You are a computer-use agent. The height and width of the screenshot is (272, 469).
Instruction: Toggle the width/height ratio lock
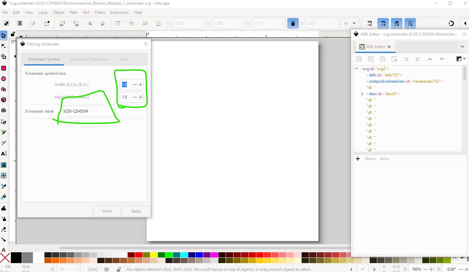(x=292, y=23)
